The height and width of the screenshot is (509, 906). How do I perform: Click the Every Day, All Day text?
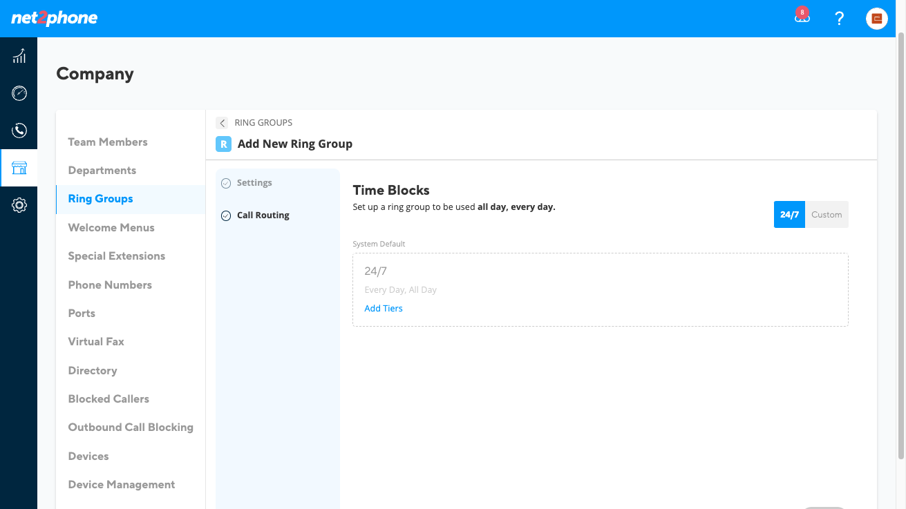coord(401,290)
